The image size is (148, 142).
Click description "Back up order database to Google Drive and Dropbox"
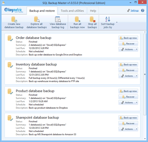tap(55, 55)
